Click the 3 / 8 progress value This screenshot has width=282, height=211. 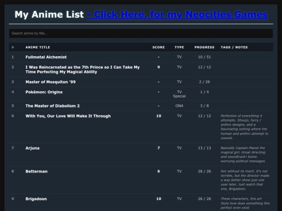(x=204, y=106)
